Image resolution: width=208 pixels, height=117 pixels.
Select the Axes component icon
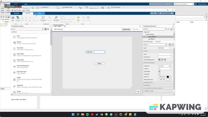(x=14, y=37)
